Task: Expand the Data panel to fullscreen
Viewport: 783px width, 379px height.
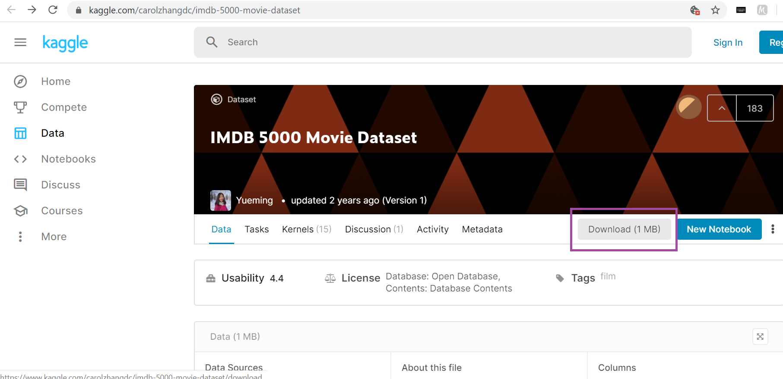Action: [760, 337]
